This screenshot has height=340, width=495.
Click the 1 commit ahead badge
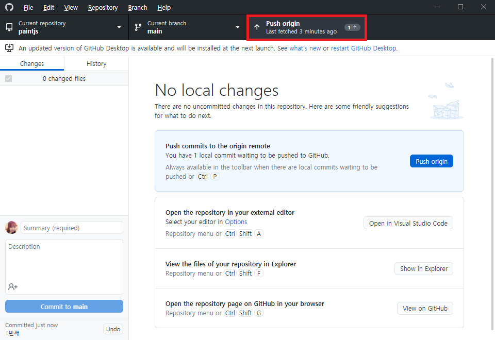[x=352, y=27]
